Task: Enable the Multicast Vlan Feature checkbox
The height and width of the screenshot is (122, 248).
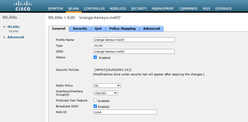Action: tap(95, 100)
